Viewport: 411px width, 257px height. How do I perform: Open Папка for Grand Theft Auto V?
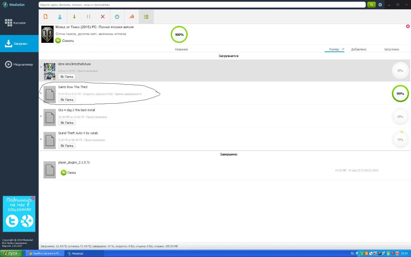(67, 146)
